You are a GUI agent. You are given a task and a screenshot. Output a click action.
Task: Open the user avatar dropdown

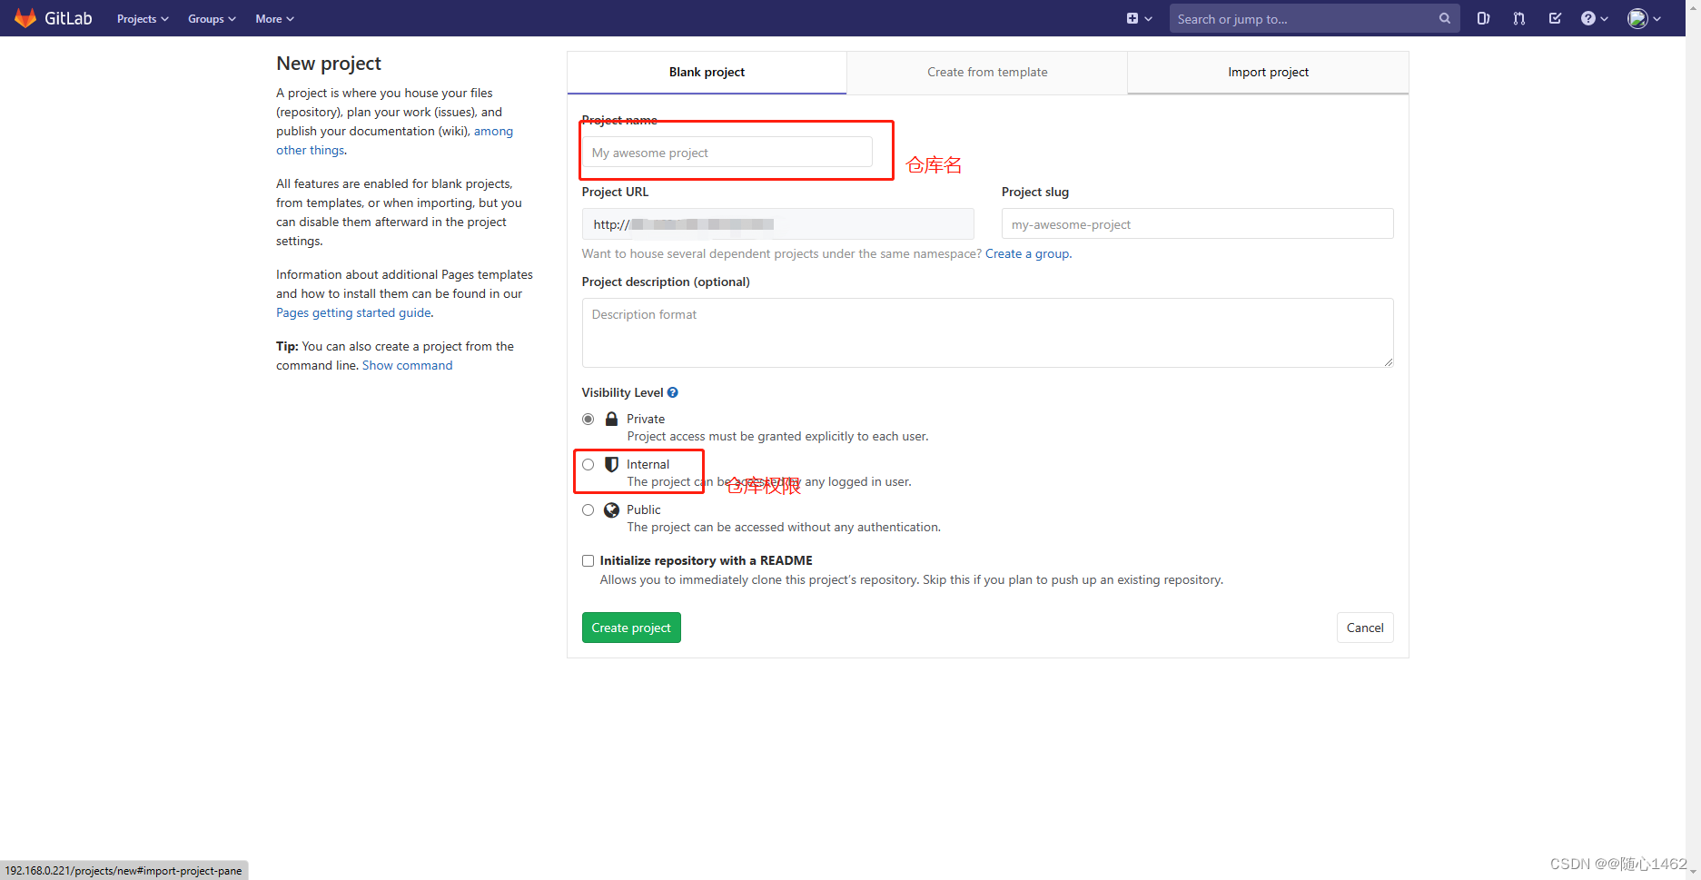point(1640,18)
